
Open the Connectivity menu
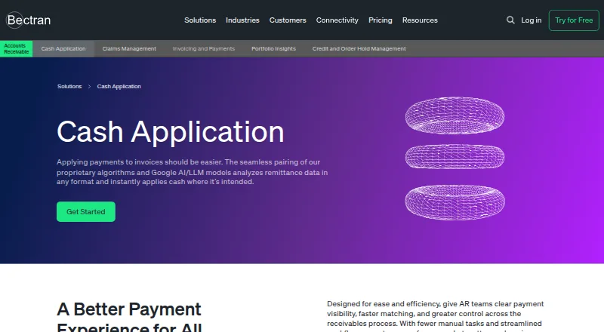tap(337, 20)
